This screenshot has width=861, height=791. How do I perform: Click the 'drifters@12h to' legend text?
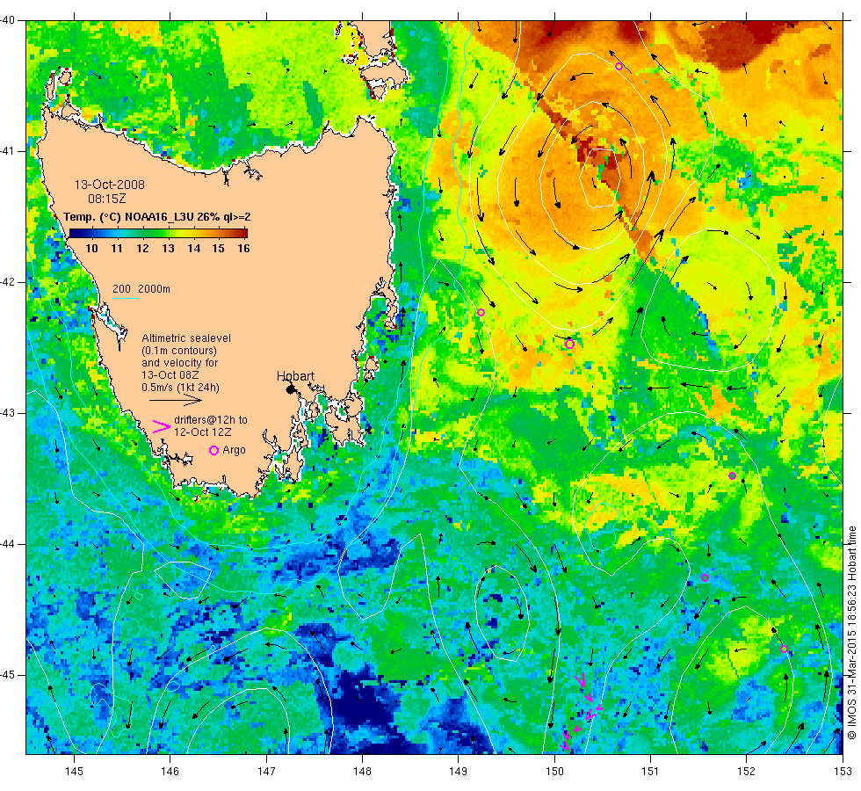point(211,420)
